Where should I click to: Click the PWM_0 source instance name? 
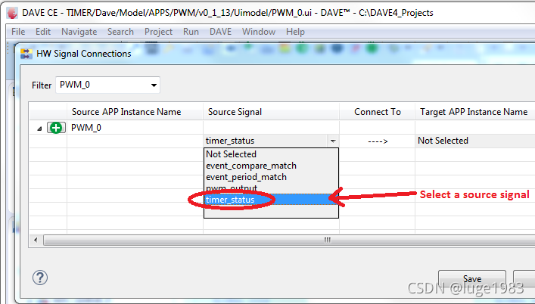coord(86,128)
